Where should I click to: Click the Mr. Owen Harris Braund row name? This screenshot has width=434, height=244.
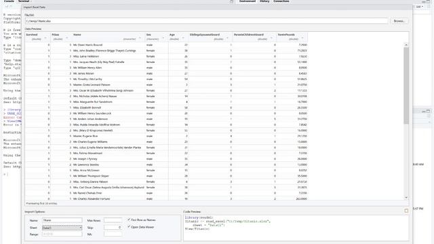(87, 45)
